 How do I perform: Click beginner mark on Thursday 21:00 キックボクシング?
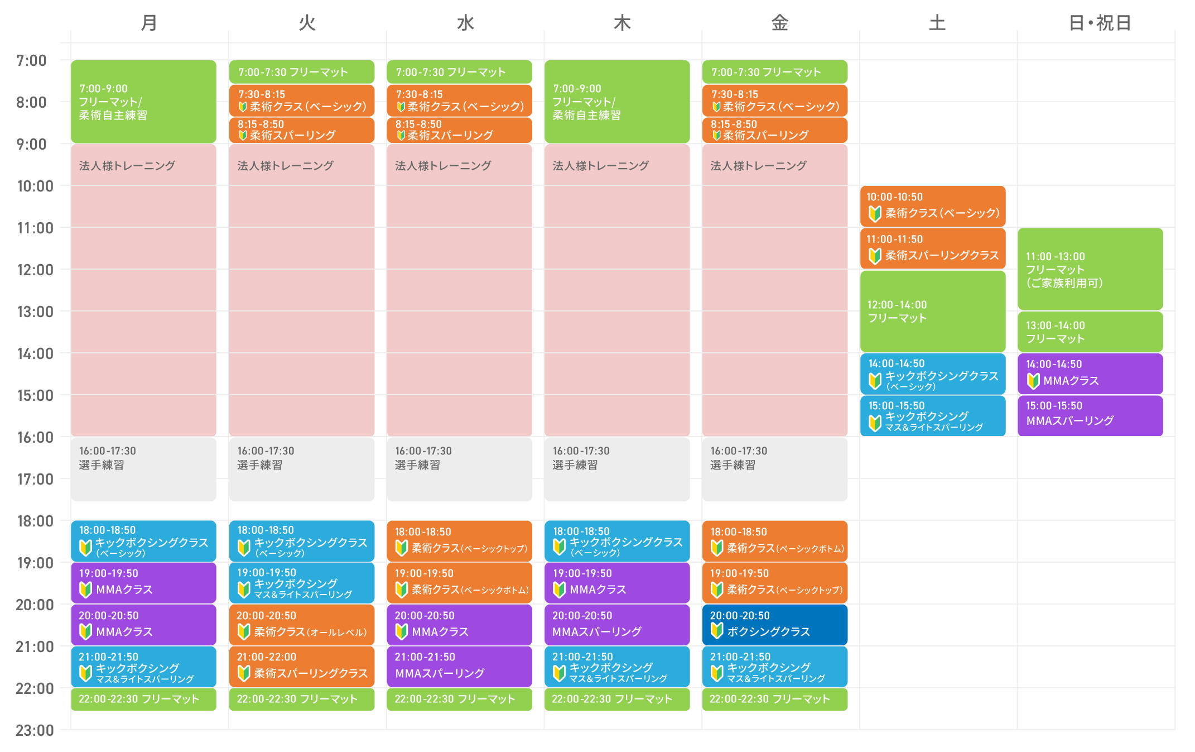pos(559,673)
